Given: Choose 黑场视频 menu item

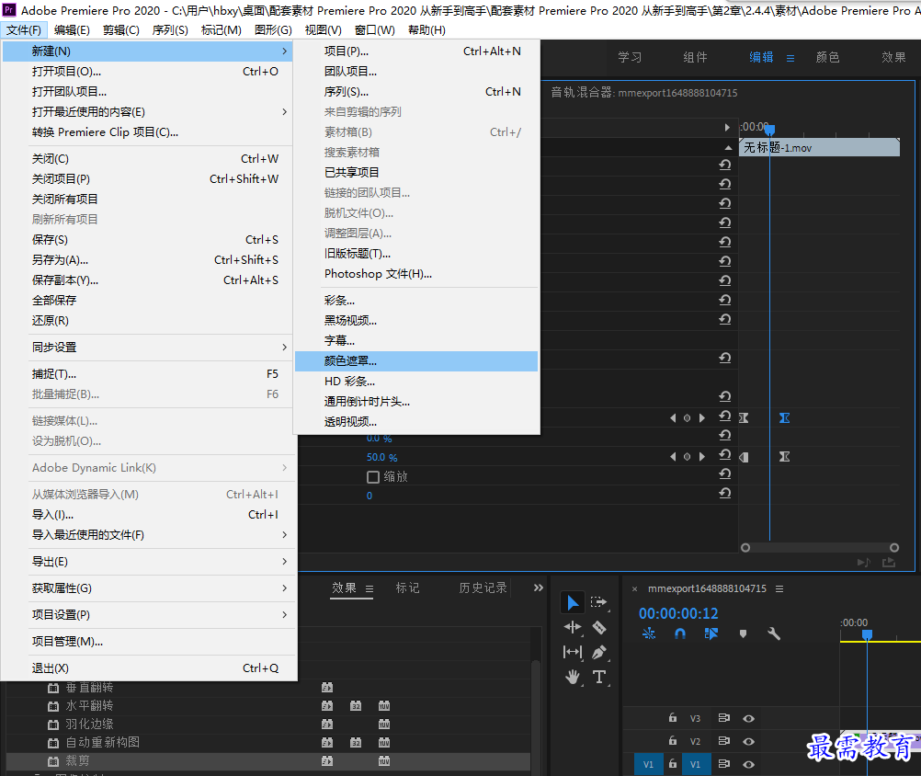Looking at the screenshot, I should 416,321.
